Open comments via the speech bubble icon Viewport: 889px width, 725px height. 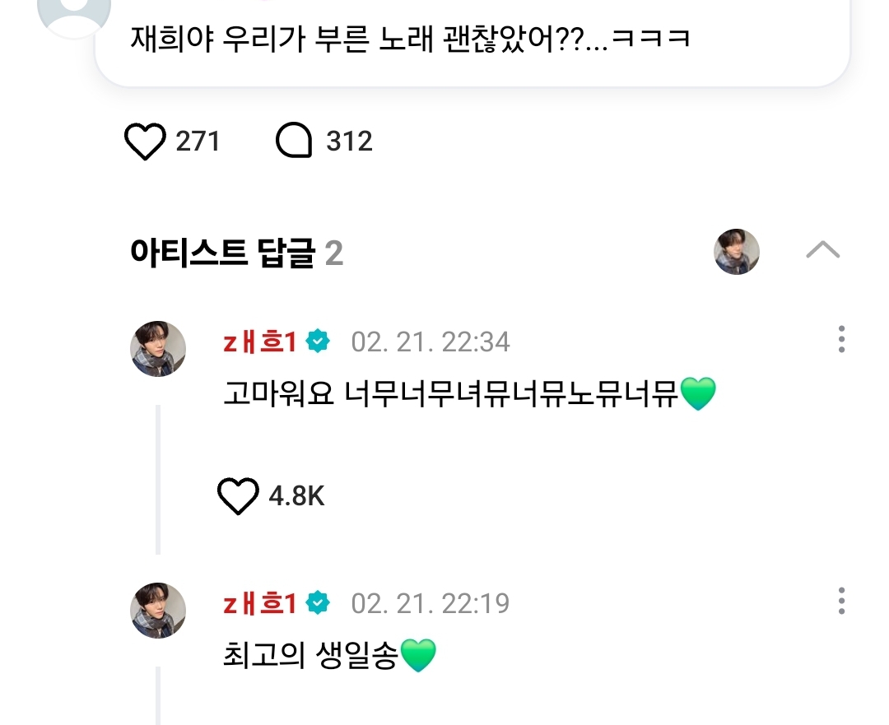(294, 142)
